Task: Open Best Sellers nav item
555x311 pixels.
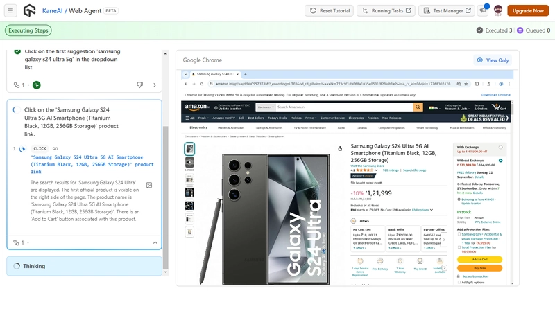Action: 255,118
